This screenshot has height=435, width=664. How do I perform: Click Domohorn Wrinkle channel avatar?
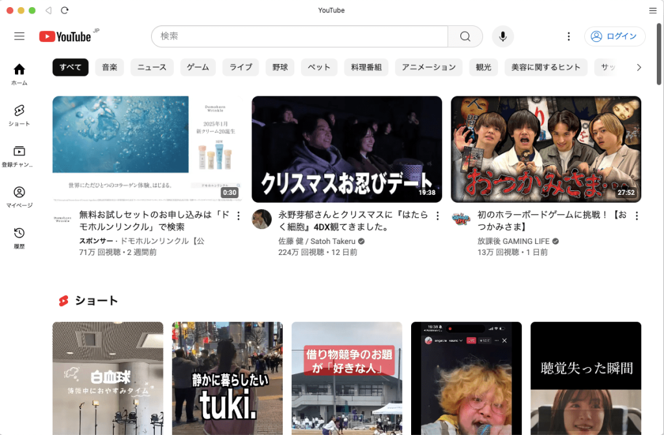point(62,219)
